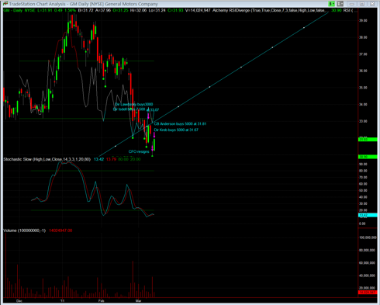This screenshot has width=380, height=305.
Task: Click the Stochastic Slow indicator label
Action: click(x=47, y=159)
